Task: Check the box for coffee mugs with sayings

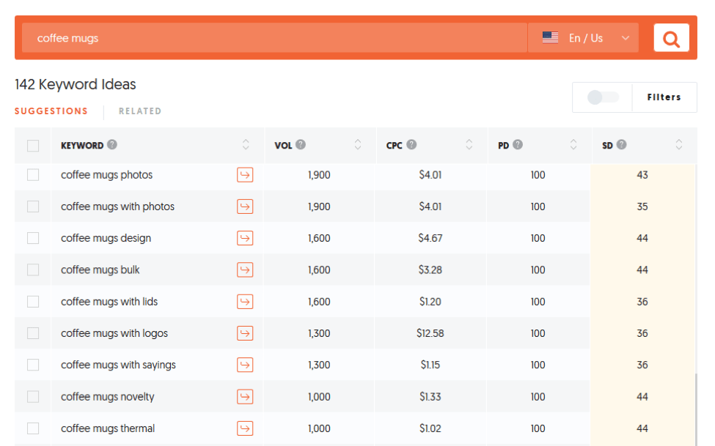Action: 33,365
